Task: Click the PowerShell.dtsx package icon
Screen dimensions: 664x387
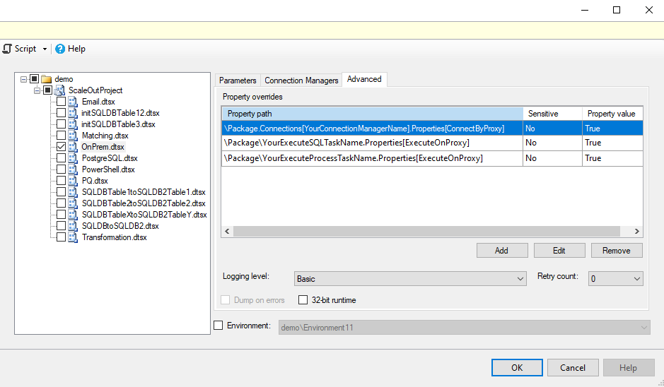Action: click(x=73, y=169)
